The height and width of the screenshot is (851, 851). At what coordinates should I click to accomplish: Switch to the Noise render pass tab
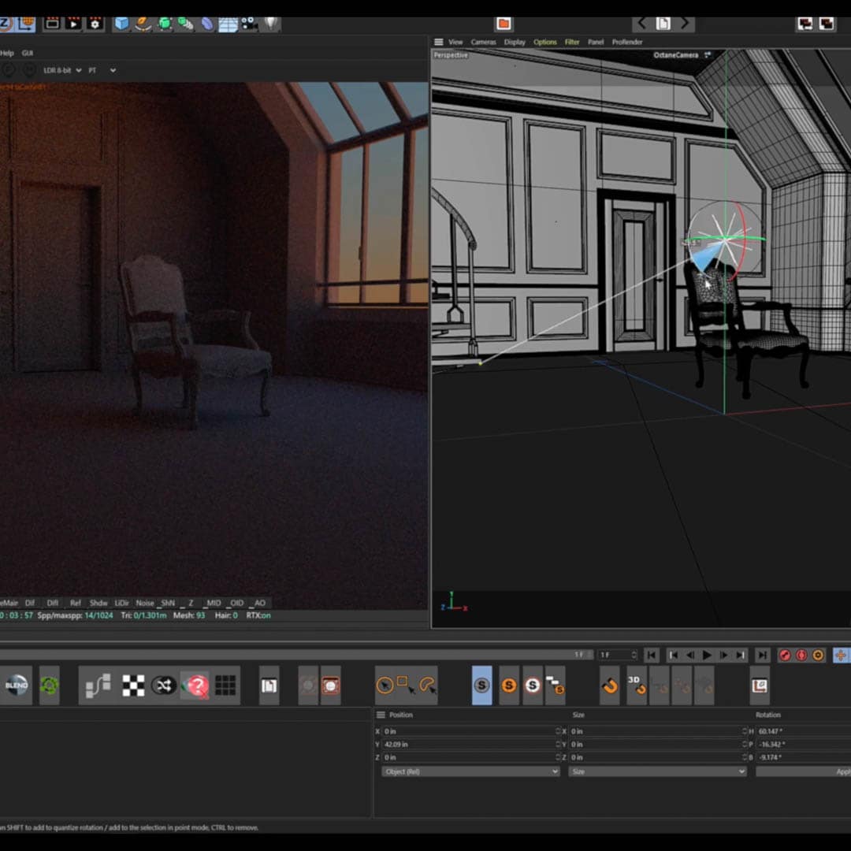pos(145,603)
